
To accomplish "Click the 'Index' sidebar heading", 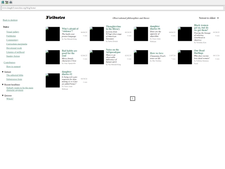I will [6, 27].
